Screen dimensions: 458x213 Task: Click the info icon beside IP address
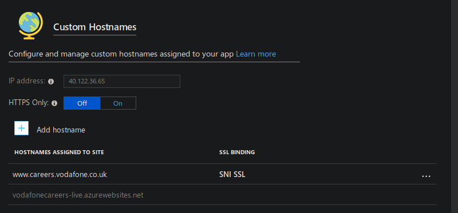51,82
